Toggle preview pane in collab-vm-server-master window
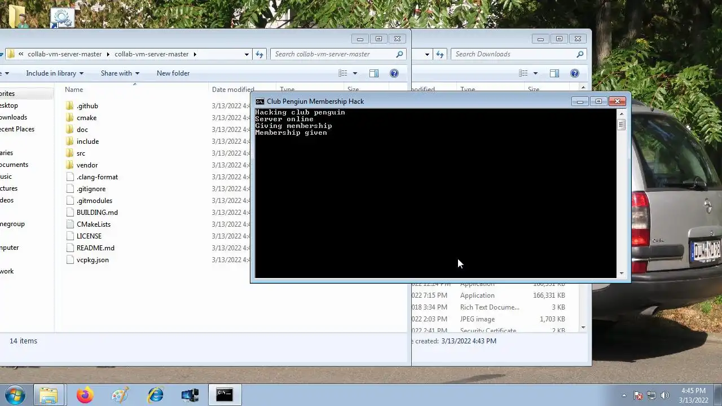722x406 pixels. [x=373, y=73]
